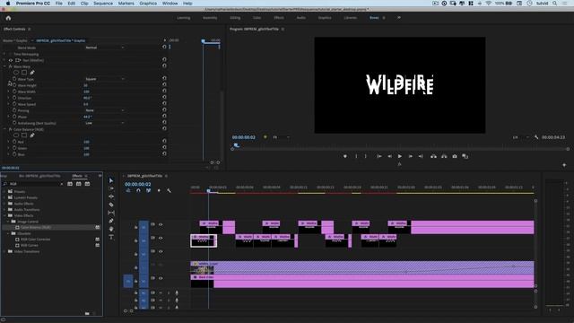Select pen mask tool for Color Balance

pos(32,135)
